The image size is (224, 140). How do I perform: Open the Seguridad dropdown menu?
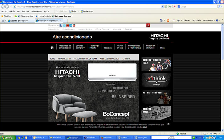[x=197, y=20]
